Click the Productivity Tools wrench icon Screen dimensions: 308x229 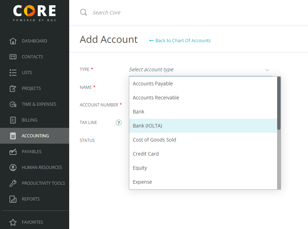[x=13, y=183]
